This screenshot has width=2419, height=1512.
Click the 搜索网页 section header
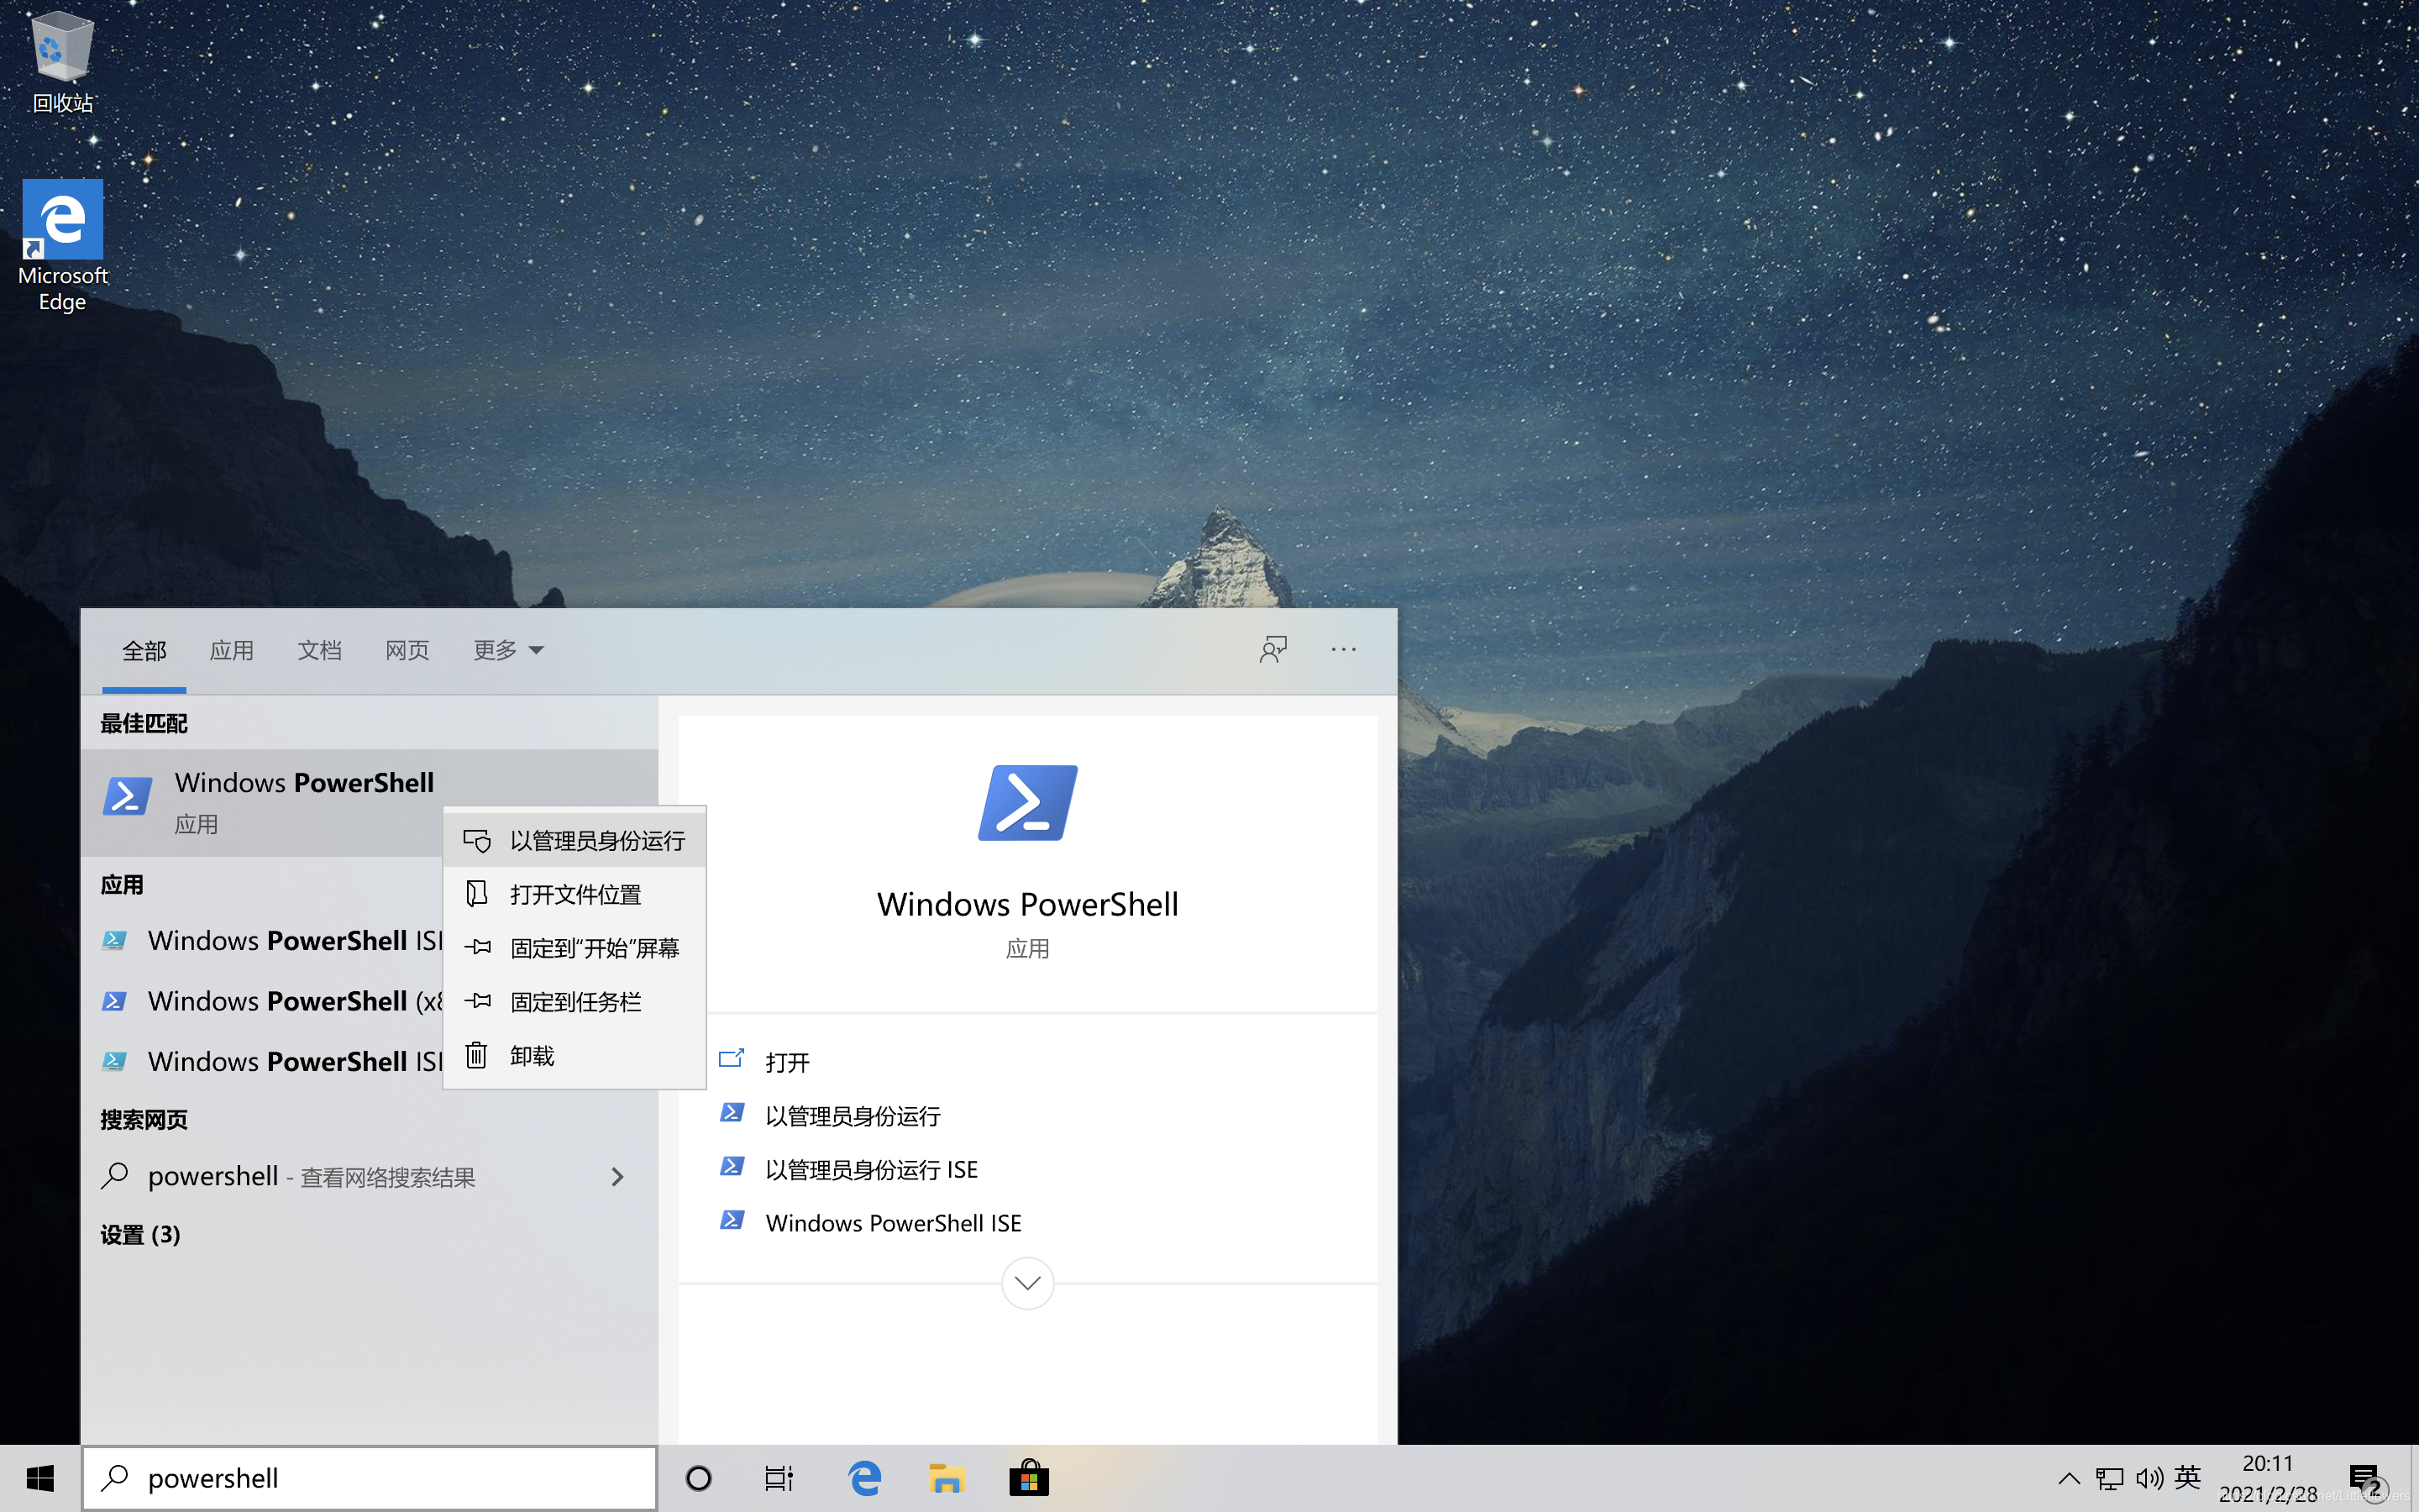pos(144,1120)
